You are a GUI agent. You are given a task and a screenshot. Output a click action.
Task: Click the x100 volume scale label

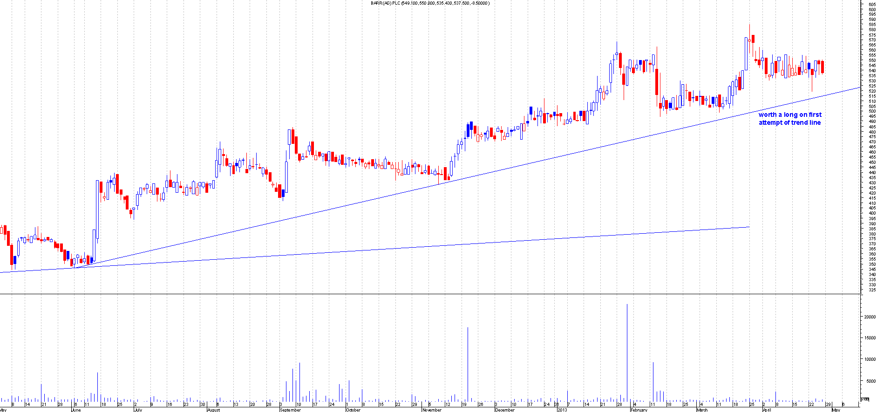(865, 399)
